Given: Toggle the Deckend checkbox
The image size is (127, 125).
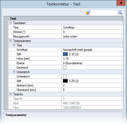Looking at the screenshot, I should pyautogui.click(x=65, y=68).
